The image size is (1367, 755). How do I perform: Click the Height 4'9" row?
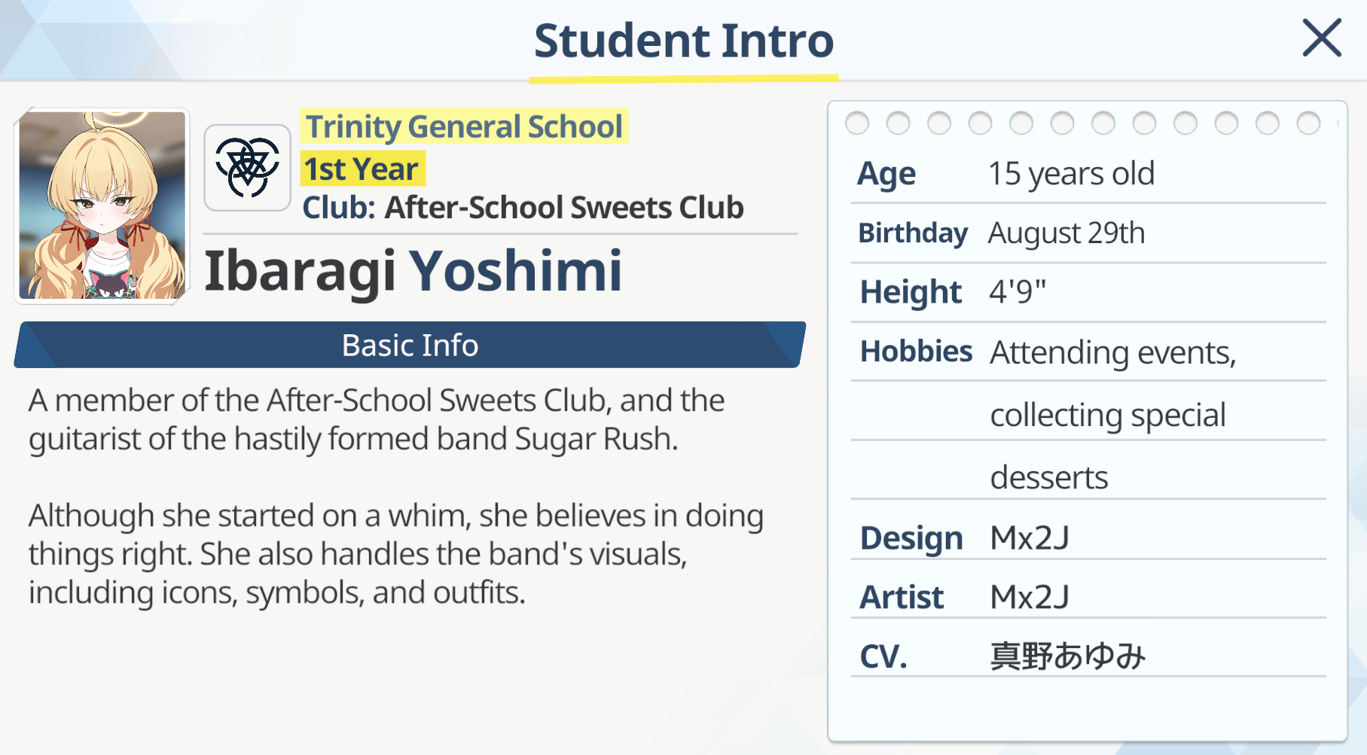1088,292
